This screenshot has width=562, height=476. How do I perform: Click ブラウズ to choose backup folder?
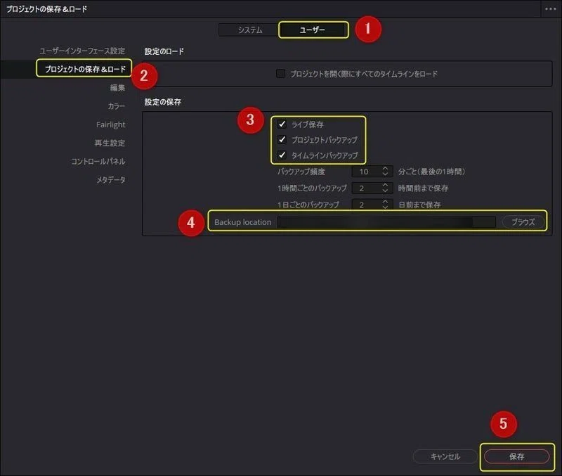point(523,222)
